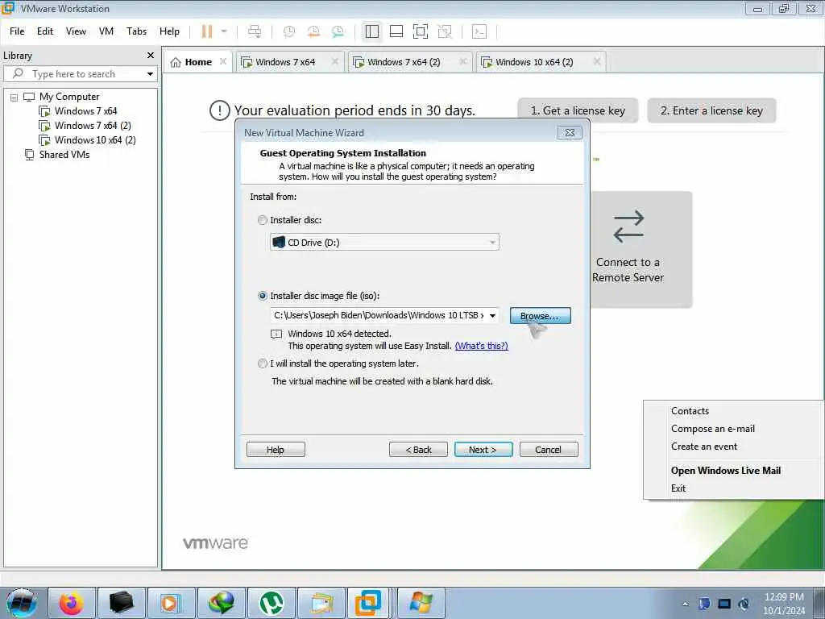Open the File menu

point(17,31)
